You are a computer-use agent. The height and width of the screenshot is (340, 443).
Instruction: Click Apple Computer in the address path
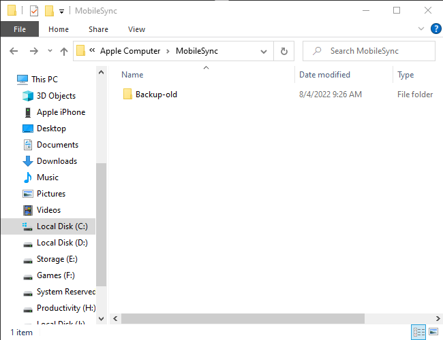[130, 51]
